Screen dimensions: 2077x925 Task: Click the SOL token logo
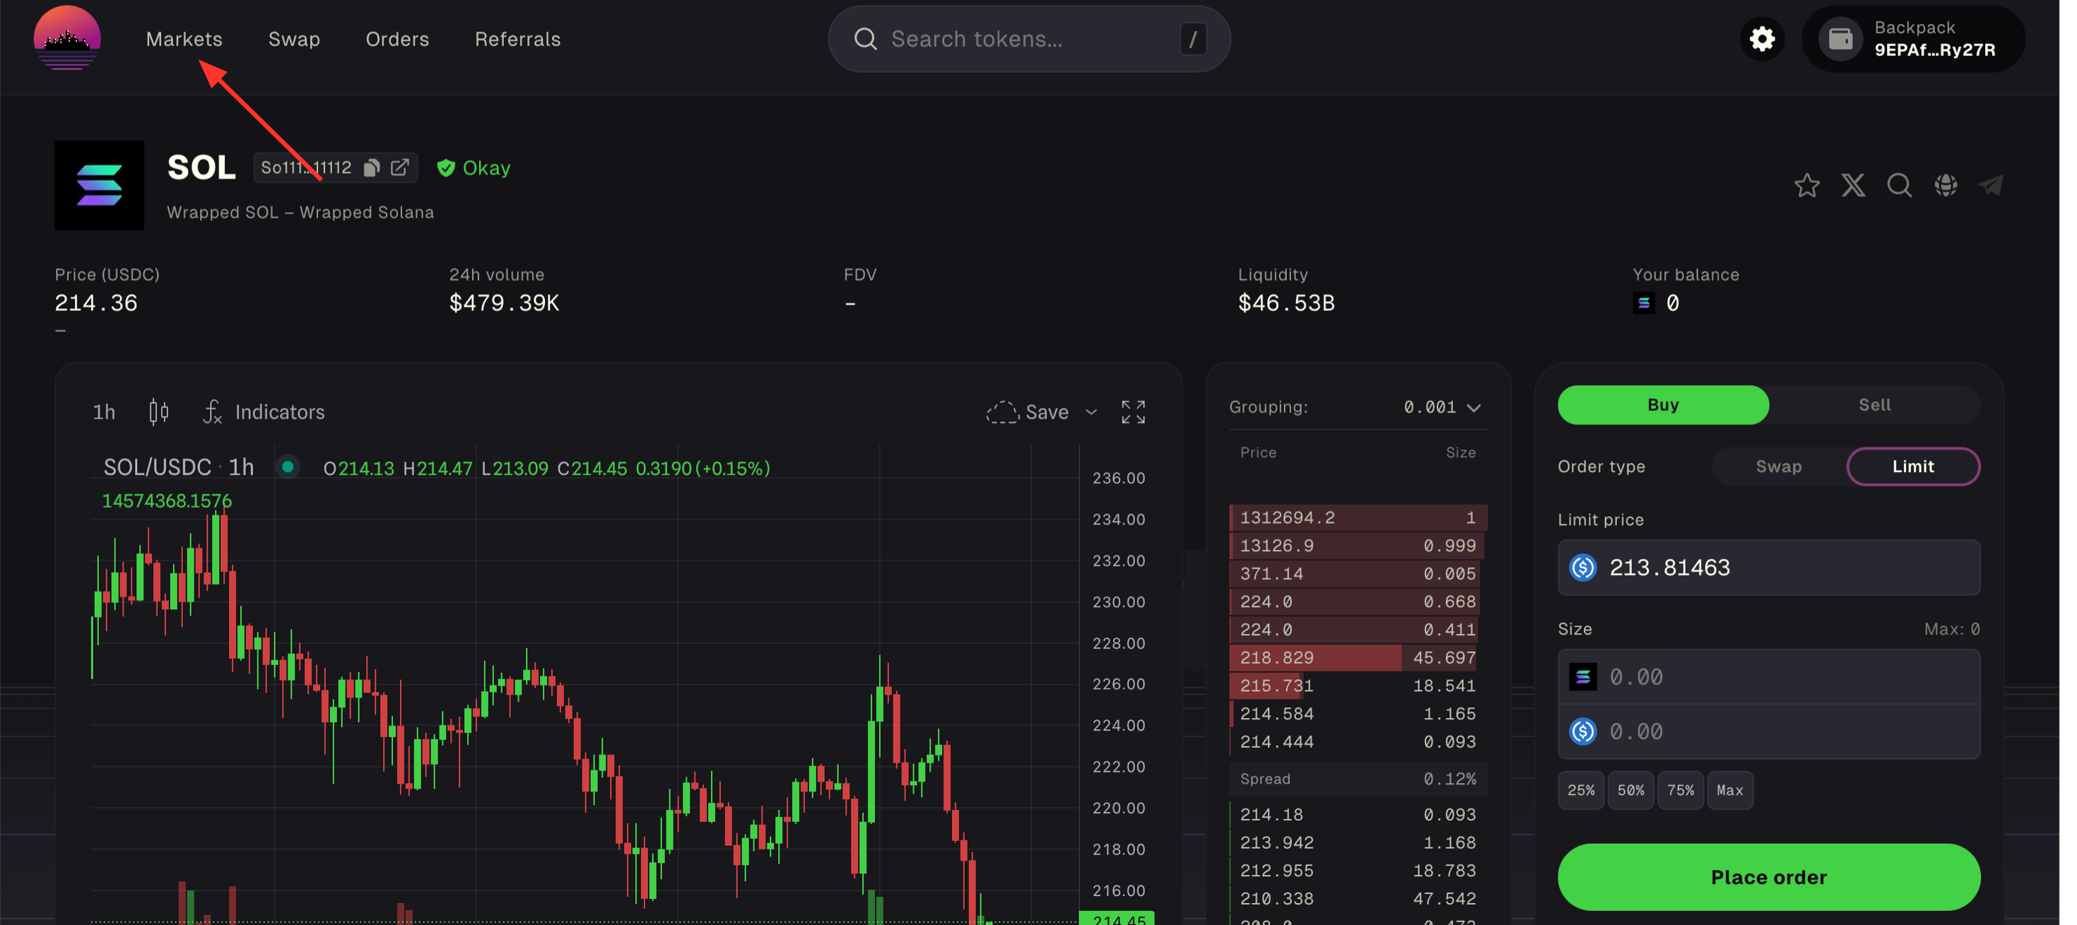pos(100,187)
